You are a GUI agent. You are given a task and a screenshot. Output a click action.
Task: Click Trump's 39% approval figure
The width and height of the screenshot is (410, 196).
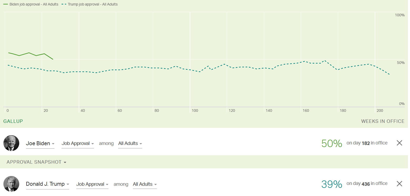click(x=332, y=184)
